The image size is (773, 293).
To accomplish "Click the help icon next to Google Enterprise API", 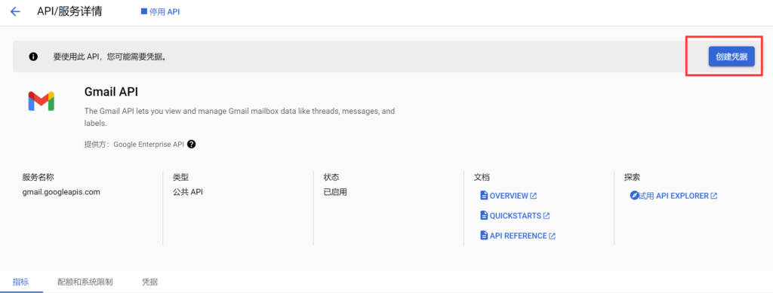I will [x=192, y=145].
